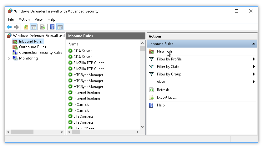Image resolution: width=263 pixels, height=149 pixels.
Task: Click the Up One Level toolbar icon
Action: pyautogui.click(x=26, y=27)
